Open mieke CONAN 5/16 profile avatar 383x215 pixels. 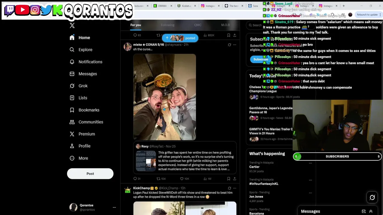tap(128, 47)
